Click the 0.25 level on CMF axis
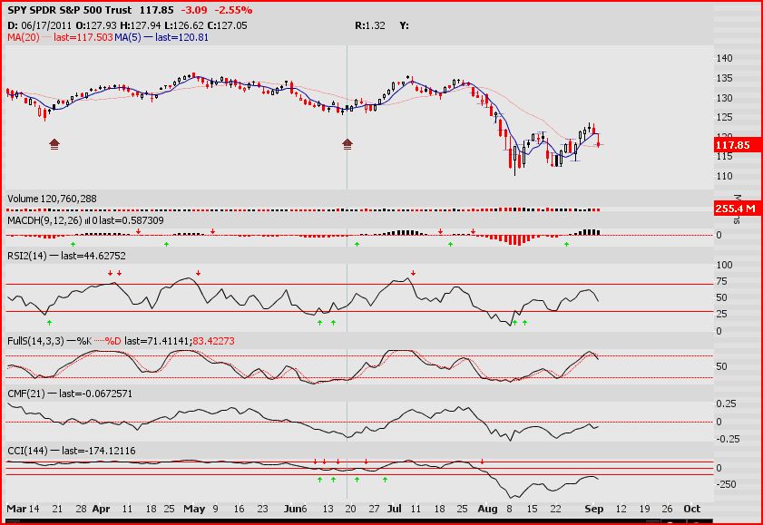 727,403
